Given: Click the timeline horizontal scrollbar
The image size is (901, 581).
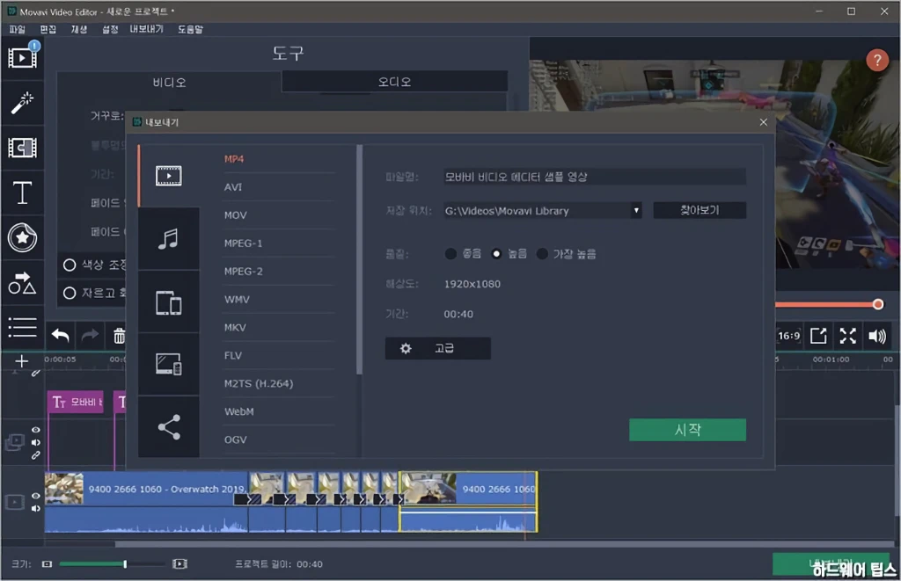Looking at the screenshot, I should tap(506, 544).
